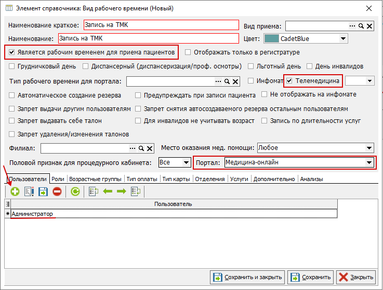Click the edit record icon in users toolbar

pyautogui.click(x=29, y=191)
